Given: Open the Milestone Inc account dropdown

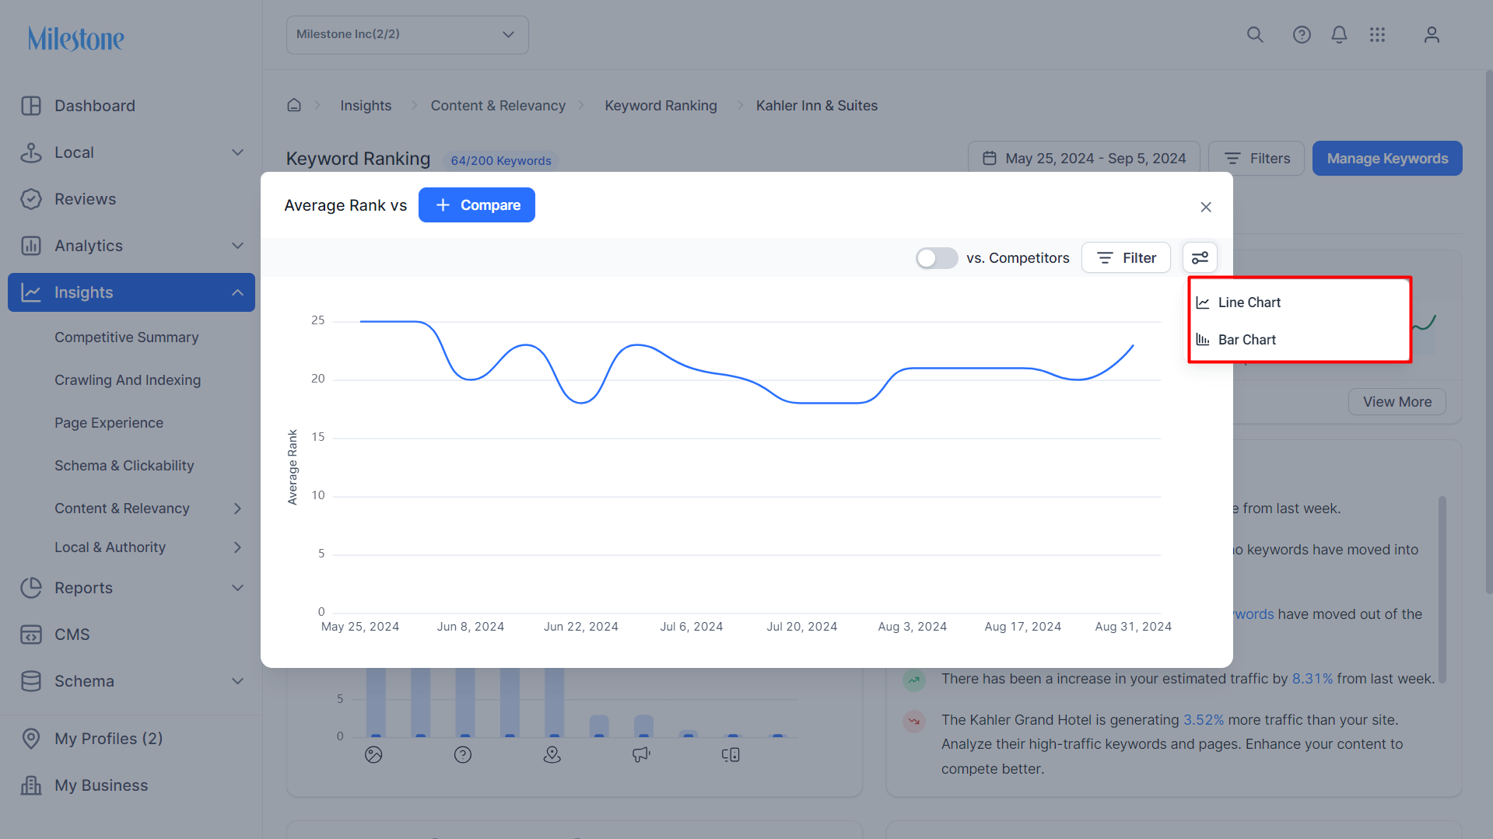Looking at the screenshot, I should 408,35.
